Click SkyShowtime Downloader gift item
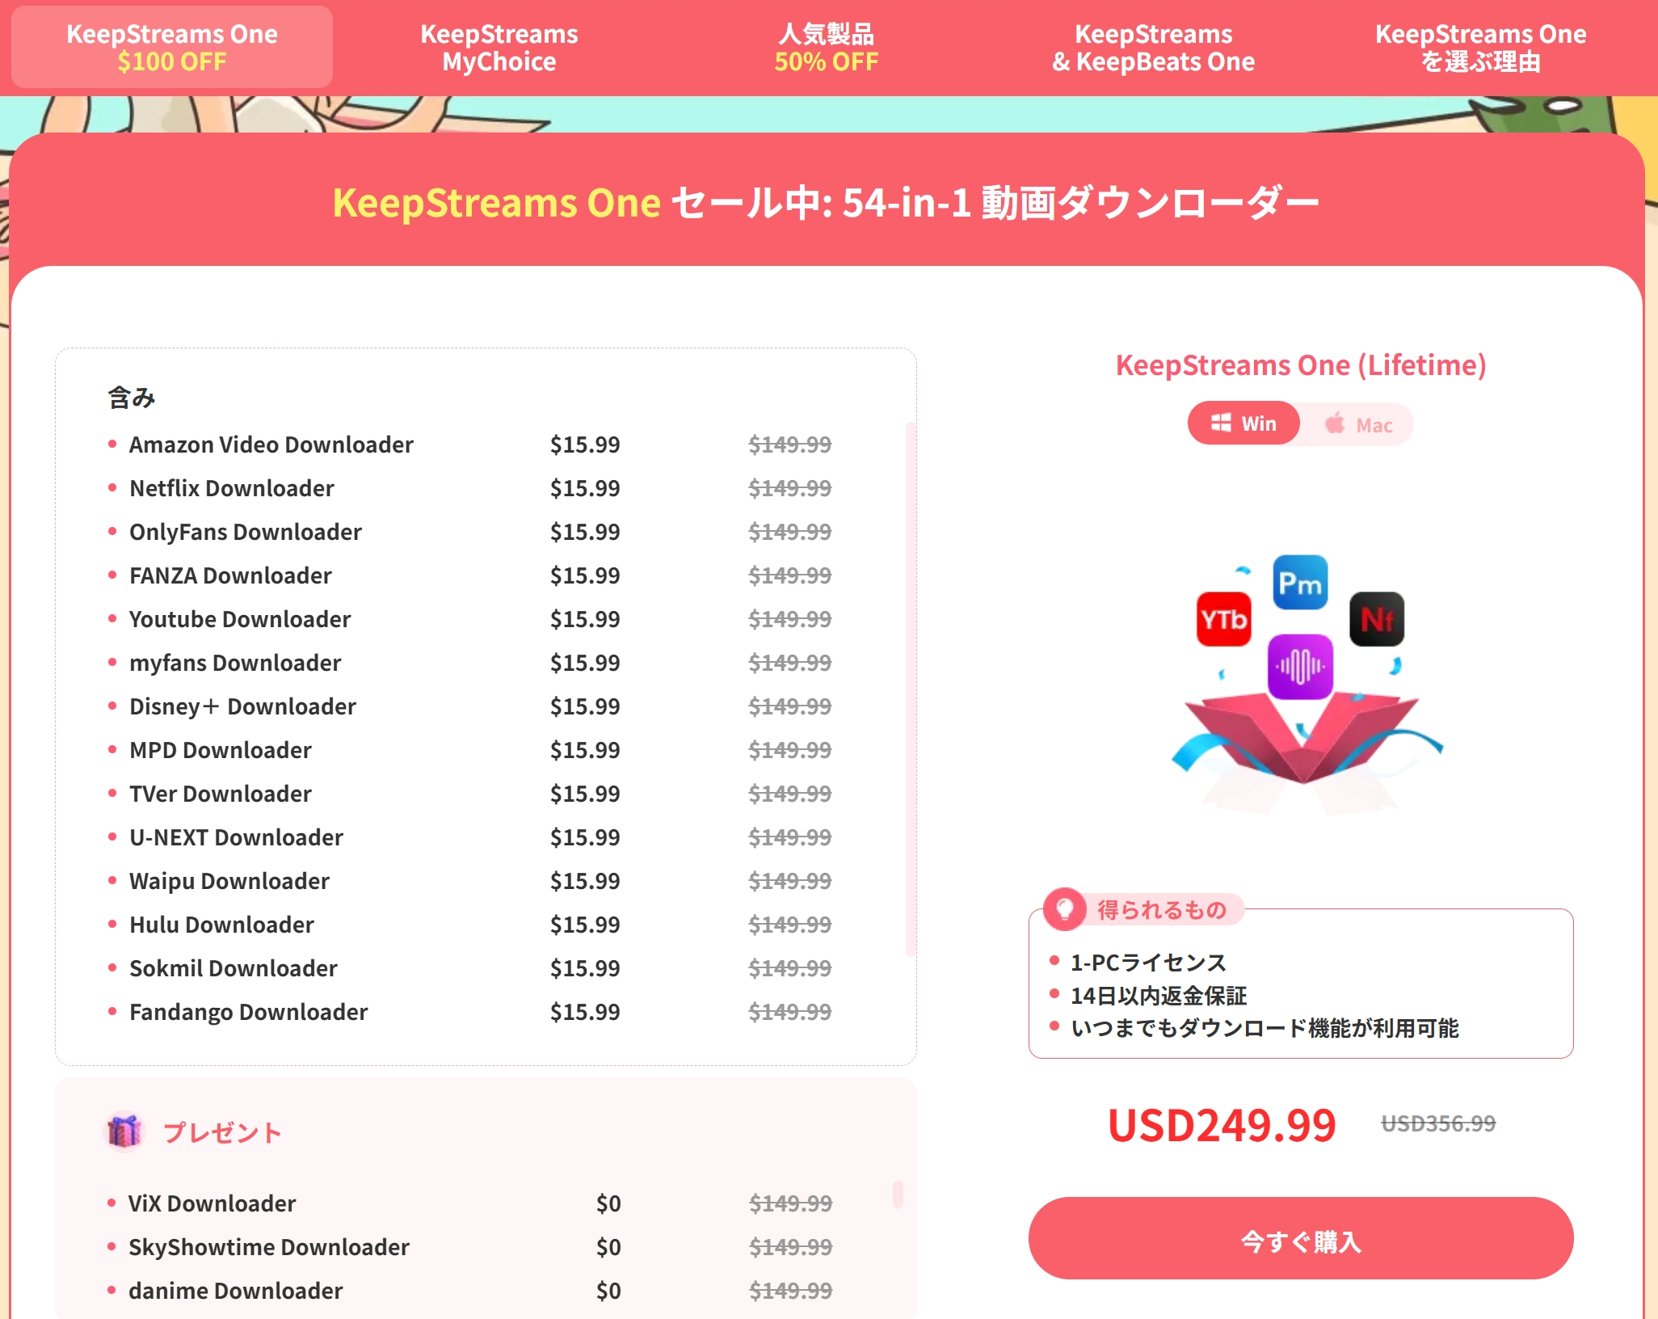The image size is (1658, 1319). 268,1247
